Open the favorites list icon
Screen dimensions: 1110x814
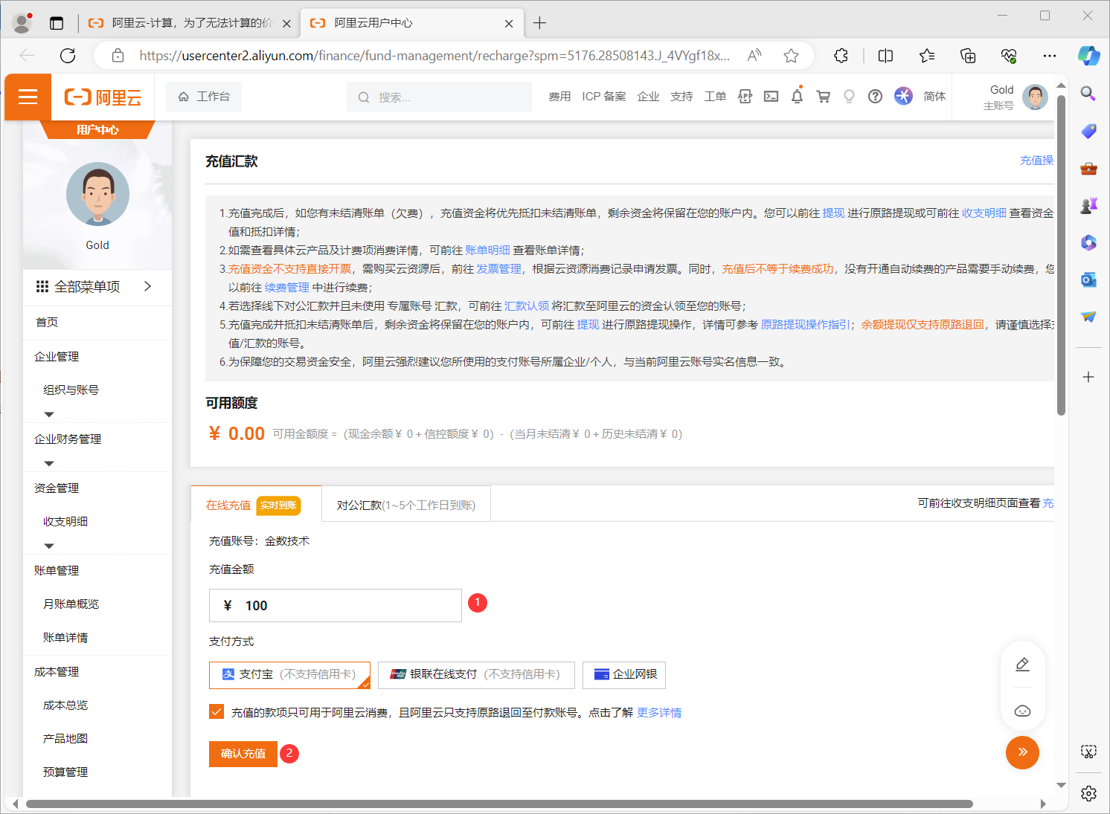coord(927,56)
